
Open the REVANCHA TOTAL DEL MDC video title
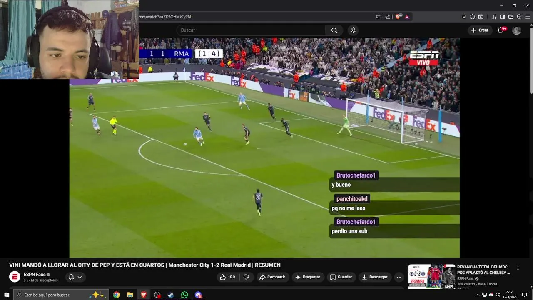click(x=483, y=270)
